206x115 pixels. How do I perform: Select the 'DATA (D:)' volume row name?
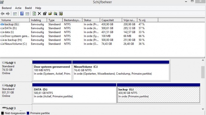tap(11, 28)
